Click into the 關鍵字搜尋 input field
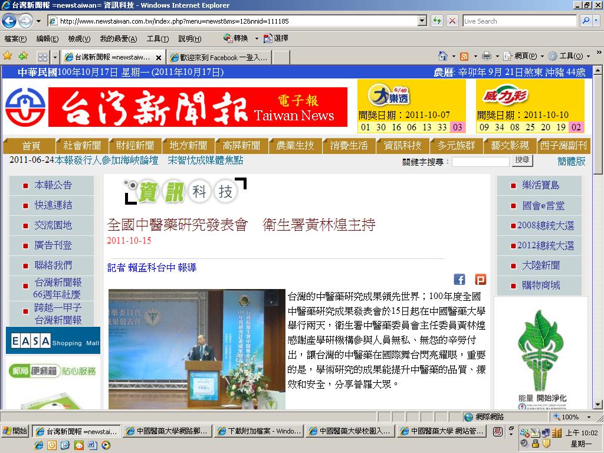 click(x=480, y=162)
